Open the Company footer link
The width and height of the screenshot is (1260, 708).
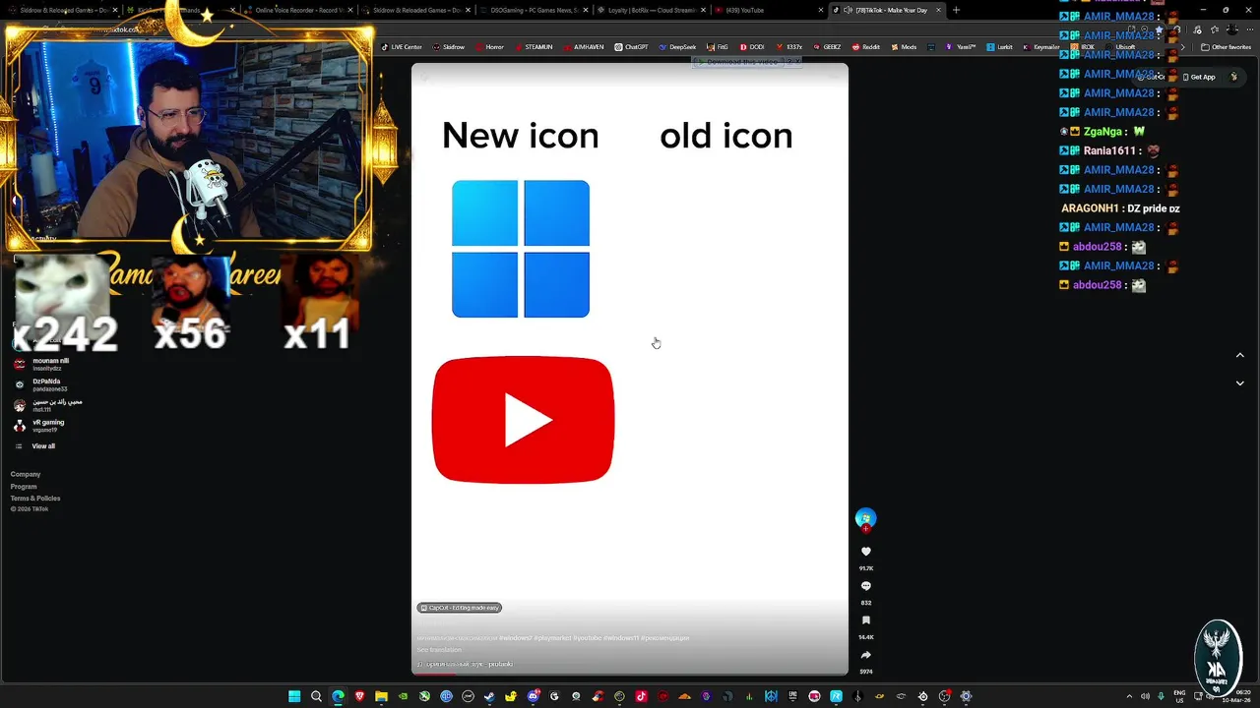(x=26, y=475)
